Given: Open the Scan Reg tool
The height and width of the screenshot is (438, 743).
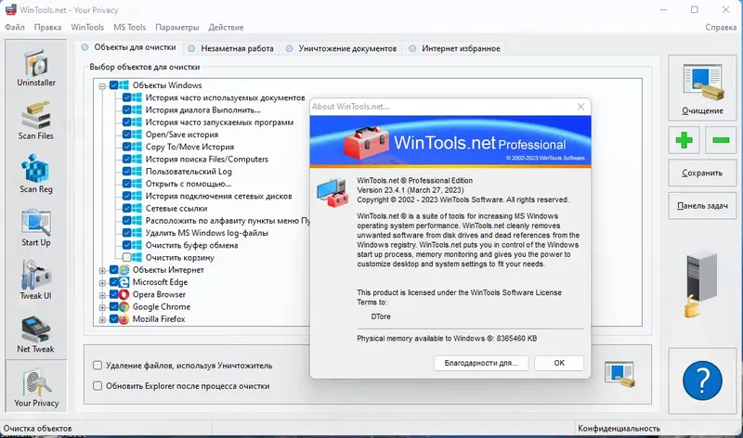Looking at the screenshot, I should point(36,174).
